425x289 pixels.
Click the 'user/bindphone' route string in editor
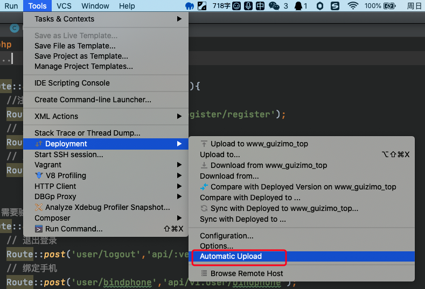114,283
